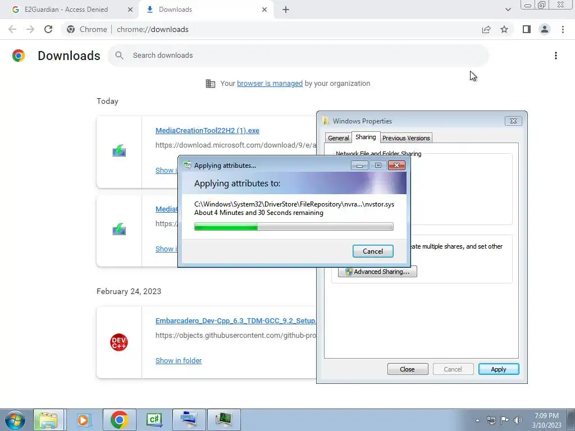Switch to General tab in Windows Properties
The image size is (575, 431).
pos(339,138)
